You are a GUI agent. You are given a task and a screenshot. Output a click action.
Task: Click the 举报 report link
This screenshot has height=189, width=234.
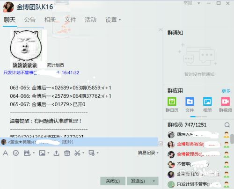tap(188, 3)
